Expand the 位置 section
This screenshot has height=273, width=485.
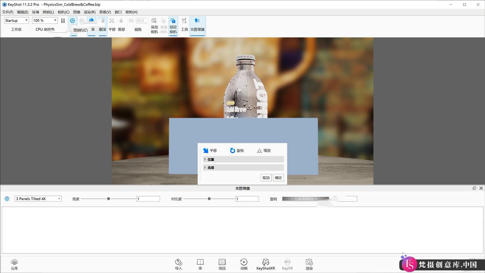[x=243, y=159]
